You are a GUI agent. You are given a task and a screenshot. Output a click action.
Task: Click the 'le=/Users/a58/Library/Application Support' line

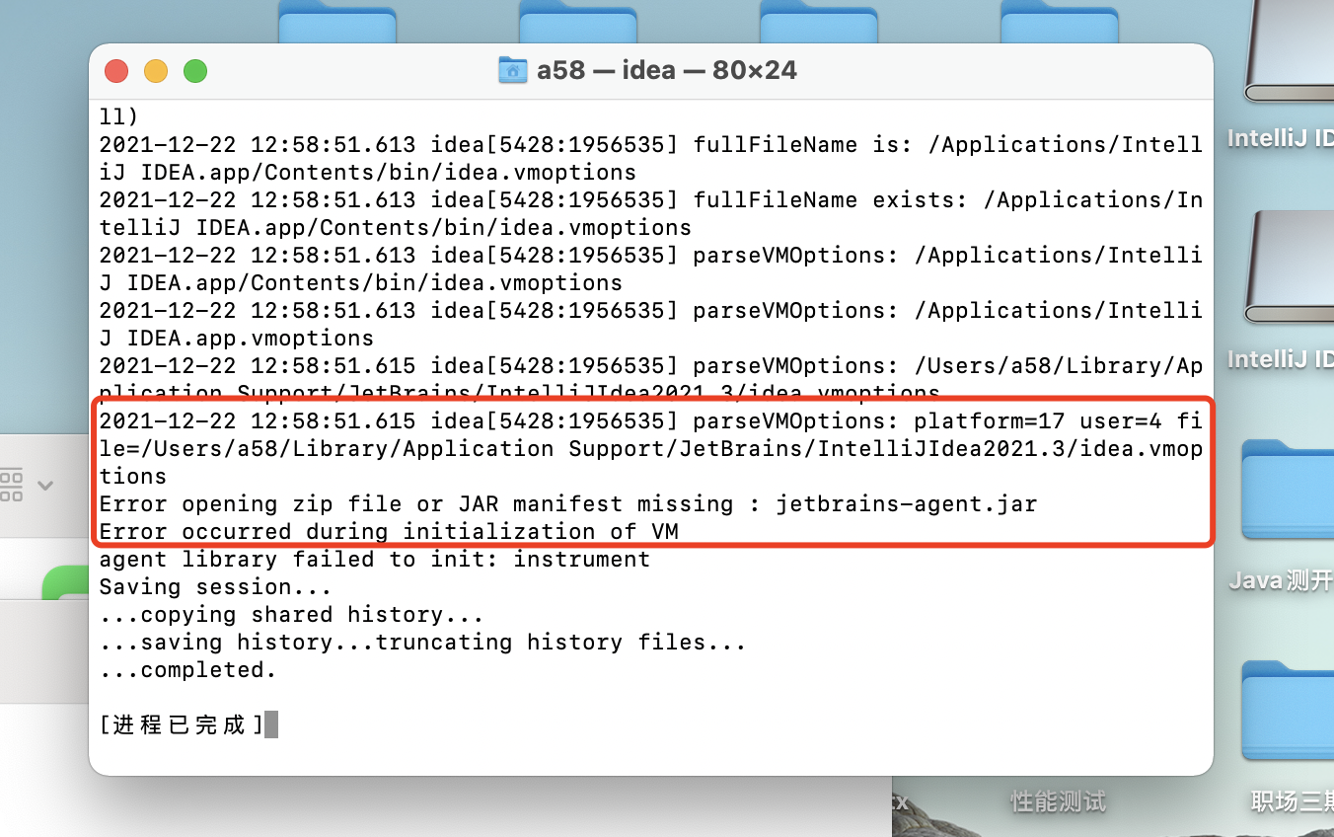(x=651, y=448)
